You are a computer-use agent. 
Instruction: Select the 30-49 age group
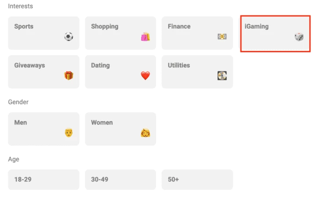[x=120, y=179]
